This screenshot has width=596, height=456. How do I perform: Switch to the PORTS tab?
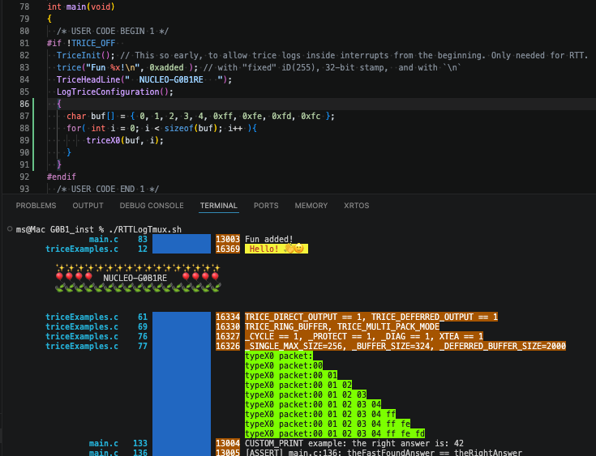(x=266, y=206)
